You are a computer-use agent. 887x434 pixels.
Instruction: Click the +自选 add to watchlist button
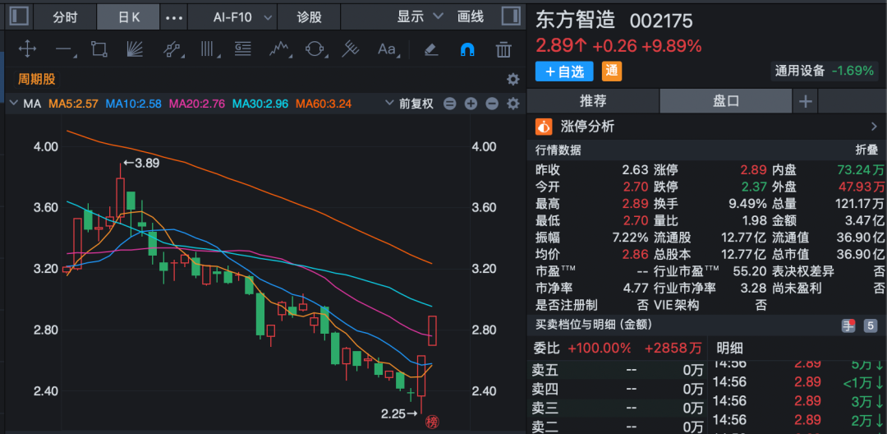pyautogui.click(x=564, y=72)
